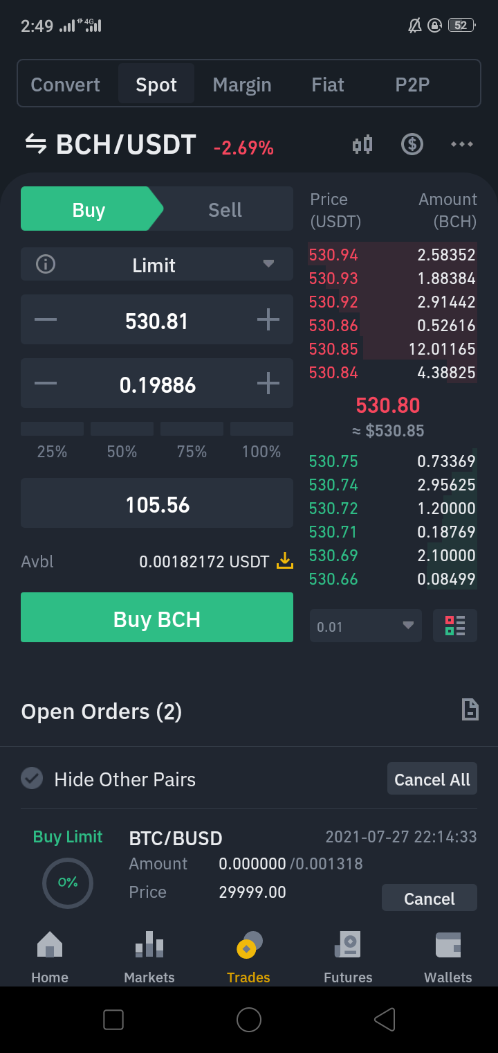The image size is (498, 1053).
Task: Tap the dollar coin icon
Action: [x=412, y=144]
